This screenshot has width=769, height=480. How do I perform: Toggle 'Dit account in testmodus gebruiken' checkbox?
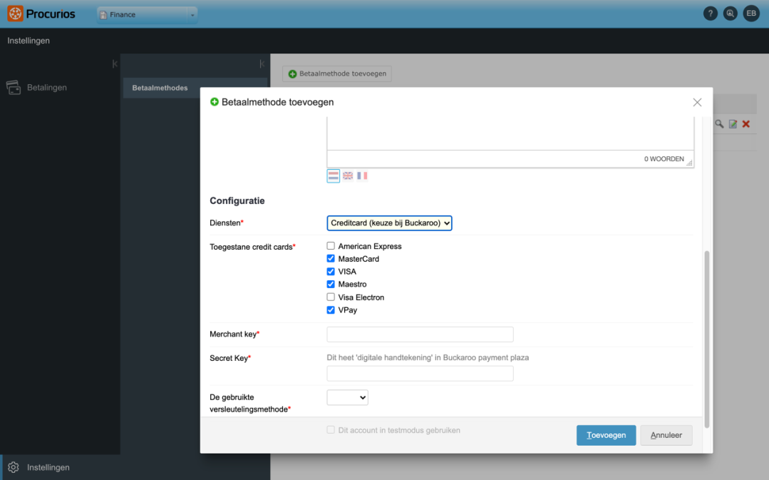tap(331, 430)
